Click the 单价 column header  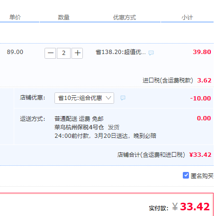15,17
